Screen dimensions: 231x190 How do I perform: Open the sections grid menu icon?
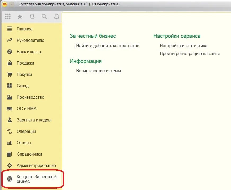(x=8, y=16)
